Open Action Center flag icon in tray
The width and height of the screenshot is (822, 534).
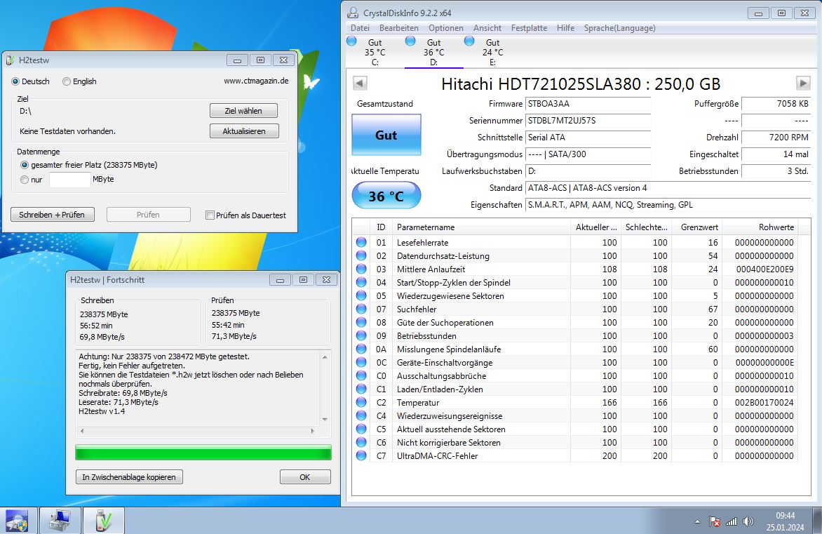[x=715, y=521]
